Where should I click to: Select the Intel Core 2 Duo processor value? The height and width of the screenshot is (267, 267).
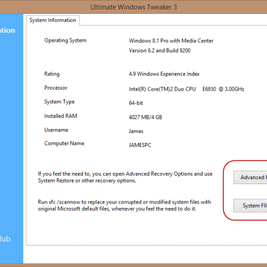[x=186, y=89]
